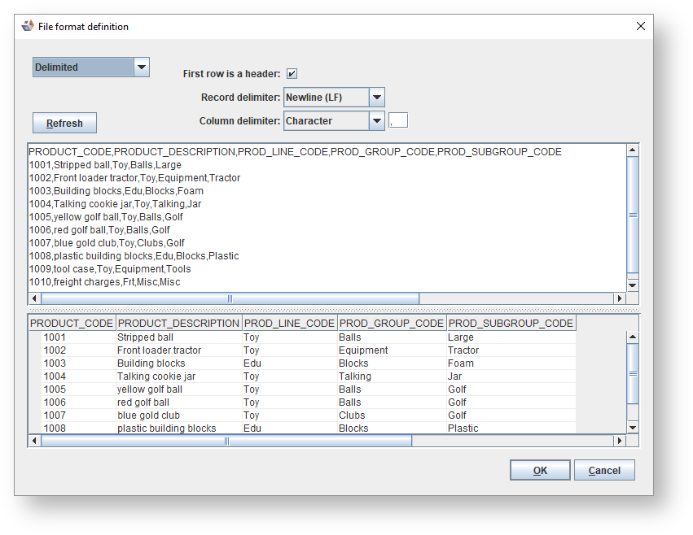Screen dimensions: 693x535
Task: Click the preview table horizontal scrollbar thumb
Action: (226, 441)
